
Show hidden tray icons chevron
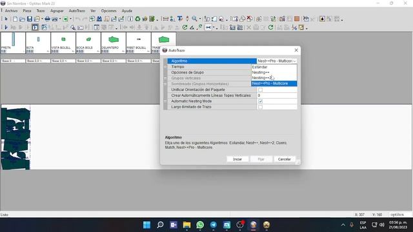tap(343, 225)
